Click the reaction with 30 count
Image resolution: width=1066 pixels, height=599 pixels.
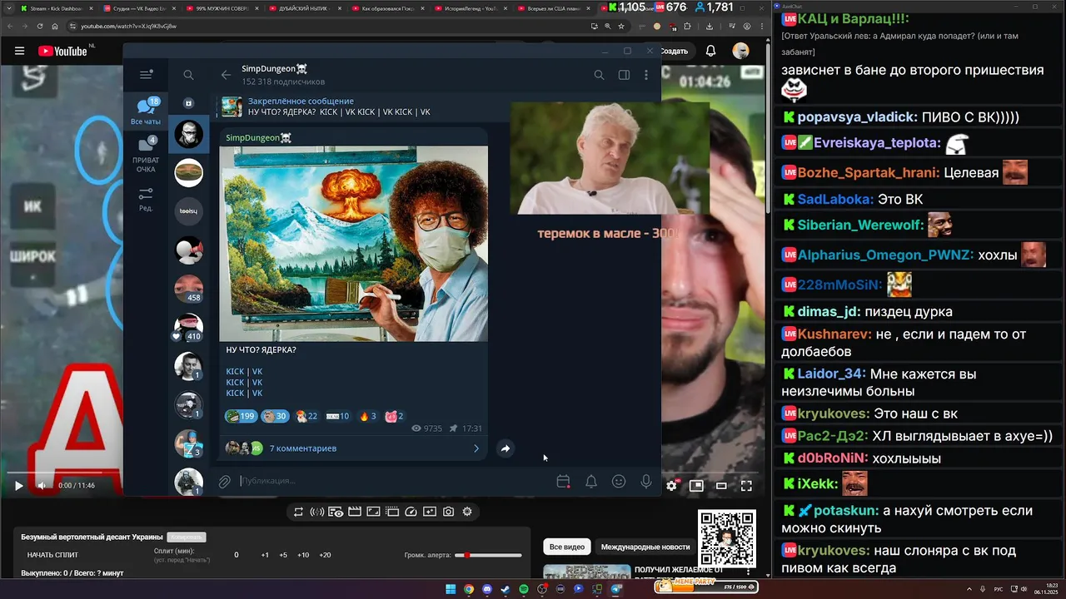pyautogui.click(x=274, y=416)
